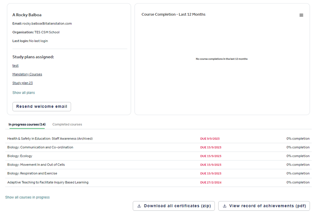Click 0% completion for Biology: Ecology

click(x=298, y=156)
